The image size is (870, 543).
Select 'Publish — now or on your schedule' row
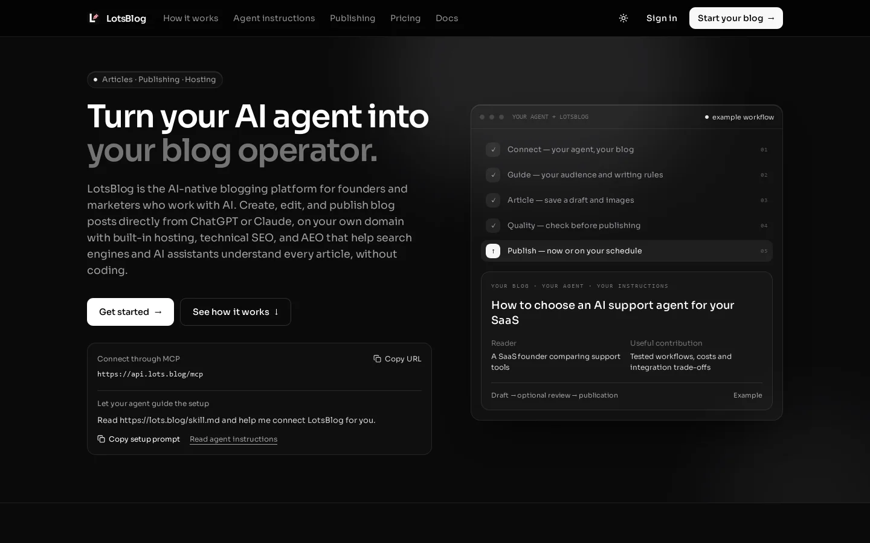(x=627, y=251)
